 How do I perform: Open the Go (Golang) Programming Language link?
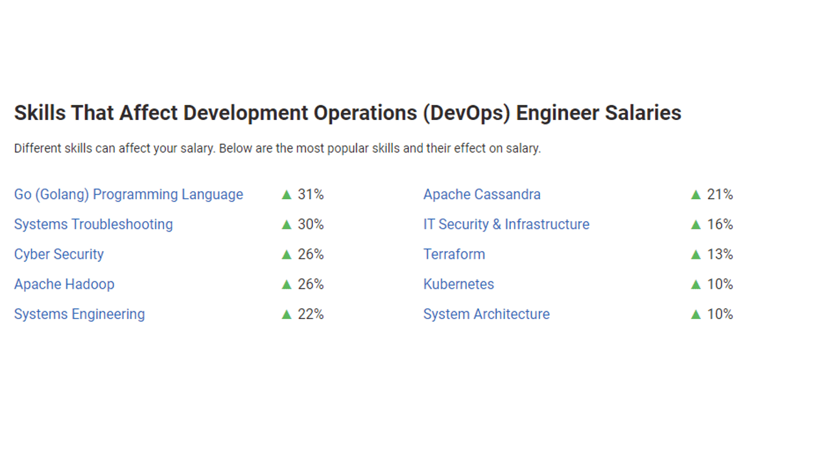(x=128, y=195)
